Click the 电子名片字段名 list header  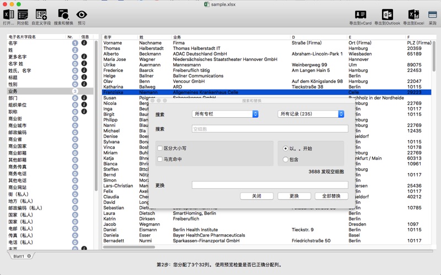36,37
